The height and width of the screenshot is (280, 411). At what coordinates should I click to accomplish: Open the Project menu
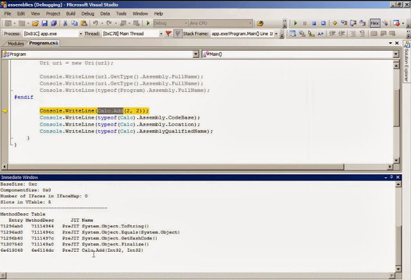coord(53,13)
